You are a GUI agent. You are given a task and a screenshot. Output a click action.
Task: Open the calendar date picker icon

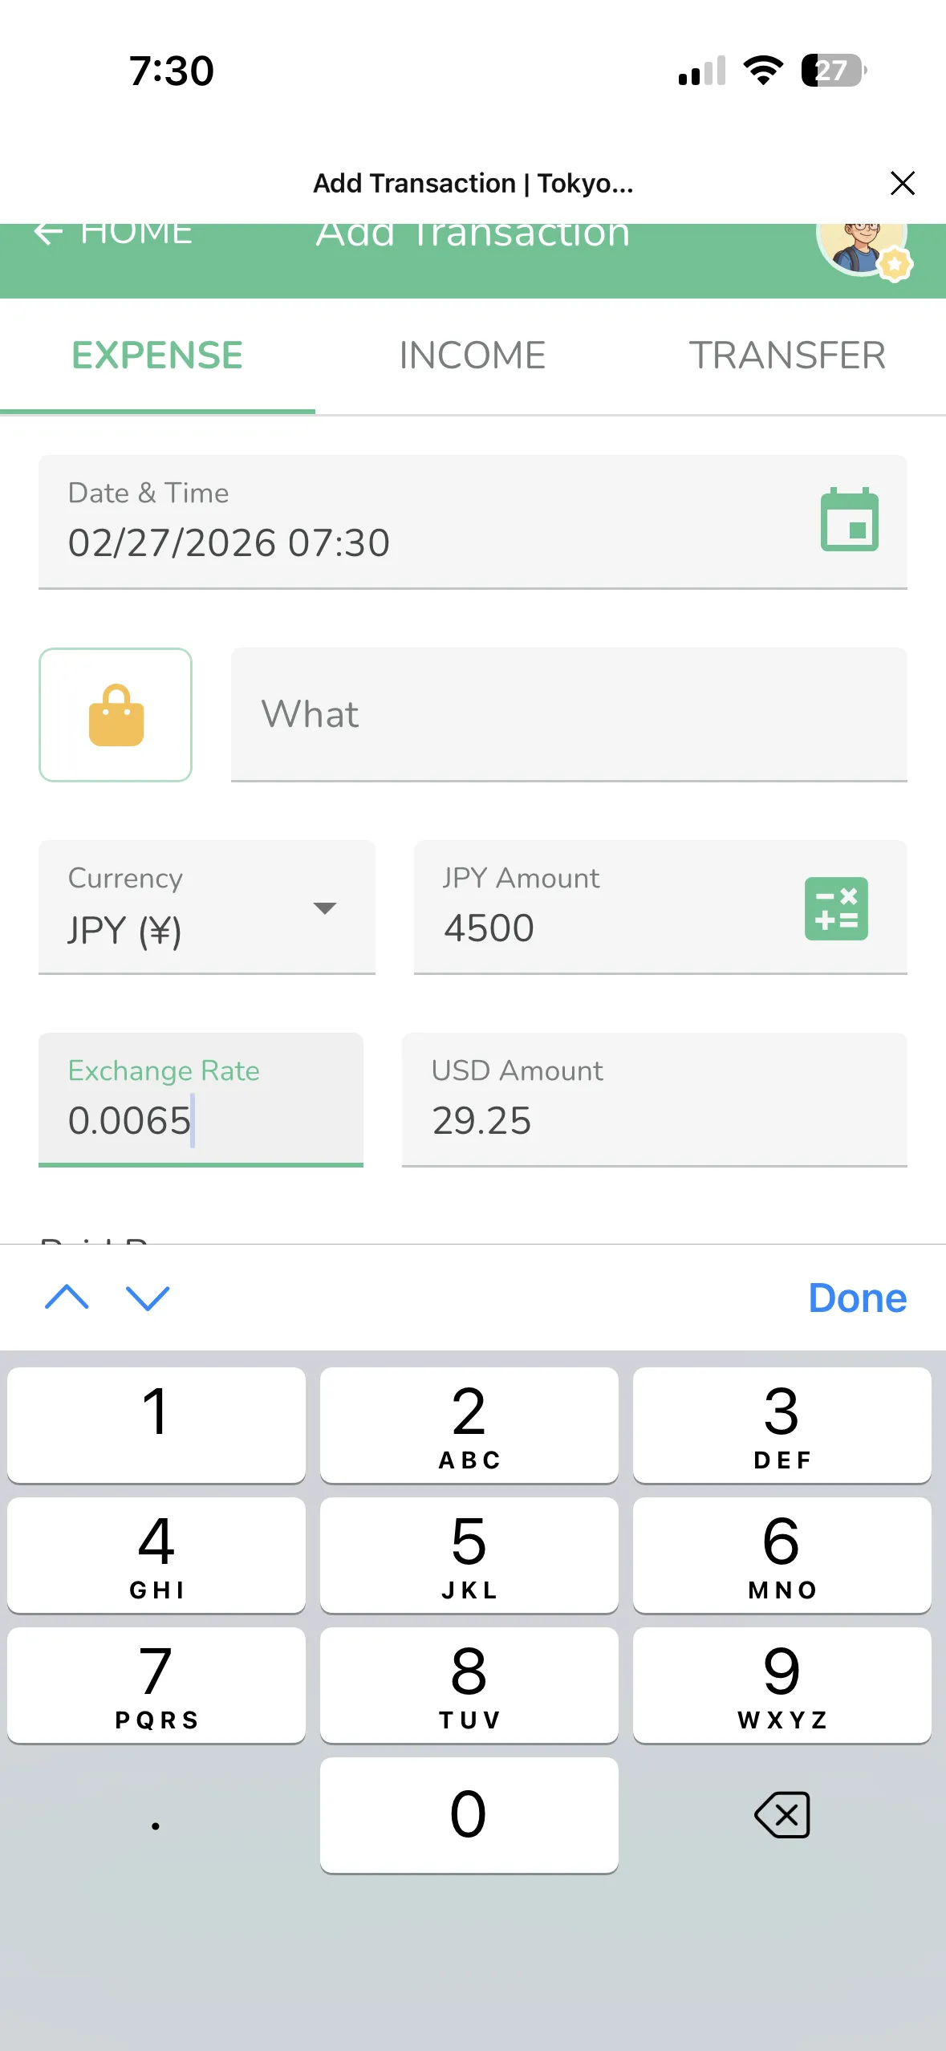click(x=849, y=520)
